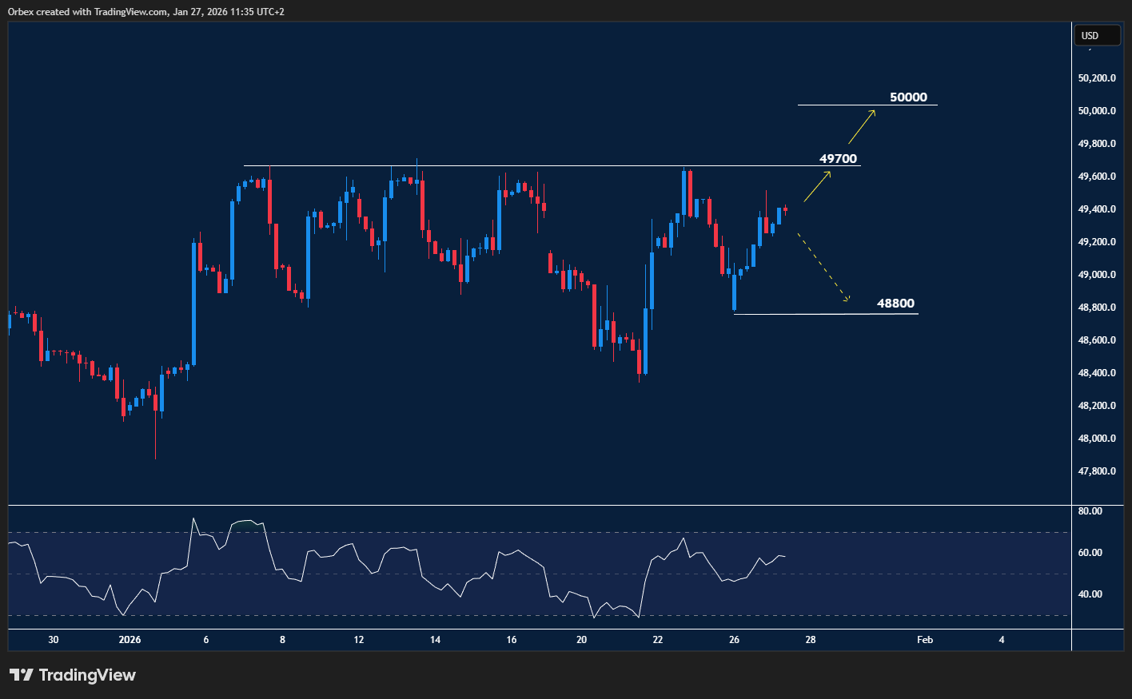Click the 48800 support text label

coord(895,304)
